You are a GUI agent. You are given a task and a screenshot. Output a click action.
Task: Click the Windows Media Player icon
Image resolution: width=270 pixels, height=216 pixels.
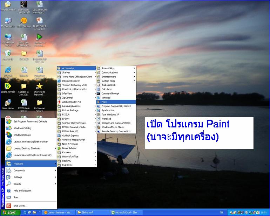click(x=59, y=140)
